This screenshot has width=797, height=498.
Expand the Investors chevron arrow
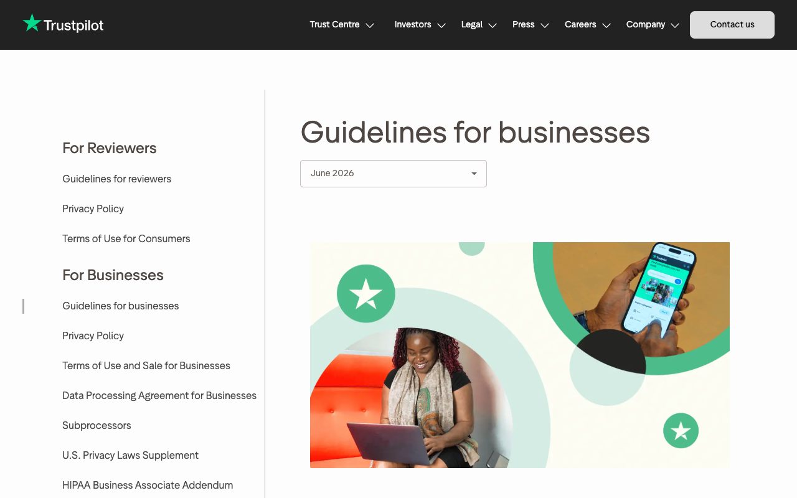(441, 26)
